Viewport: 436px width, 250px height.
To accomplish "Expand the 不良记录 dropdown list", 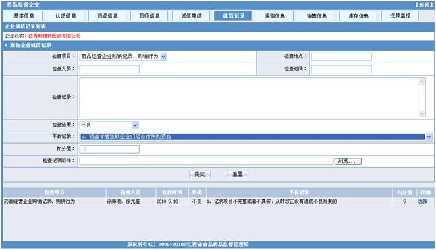I will pyautogui.click(x=429, y=137).
